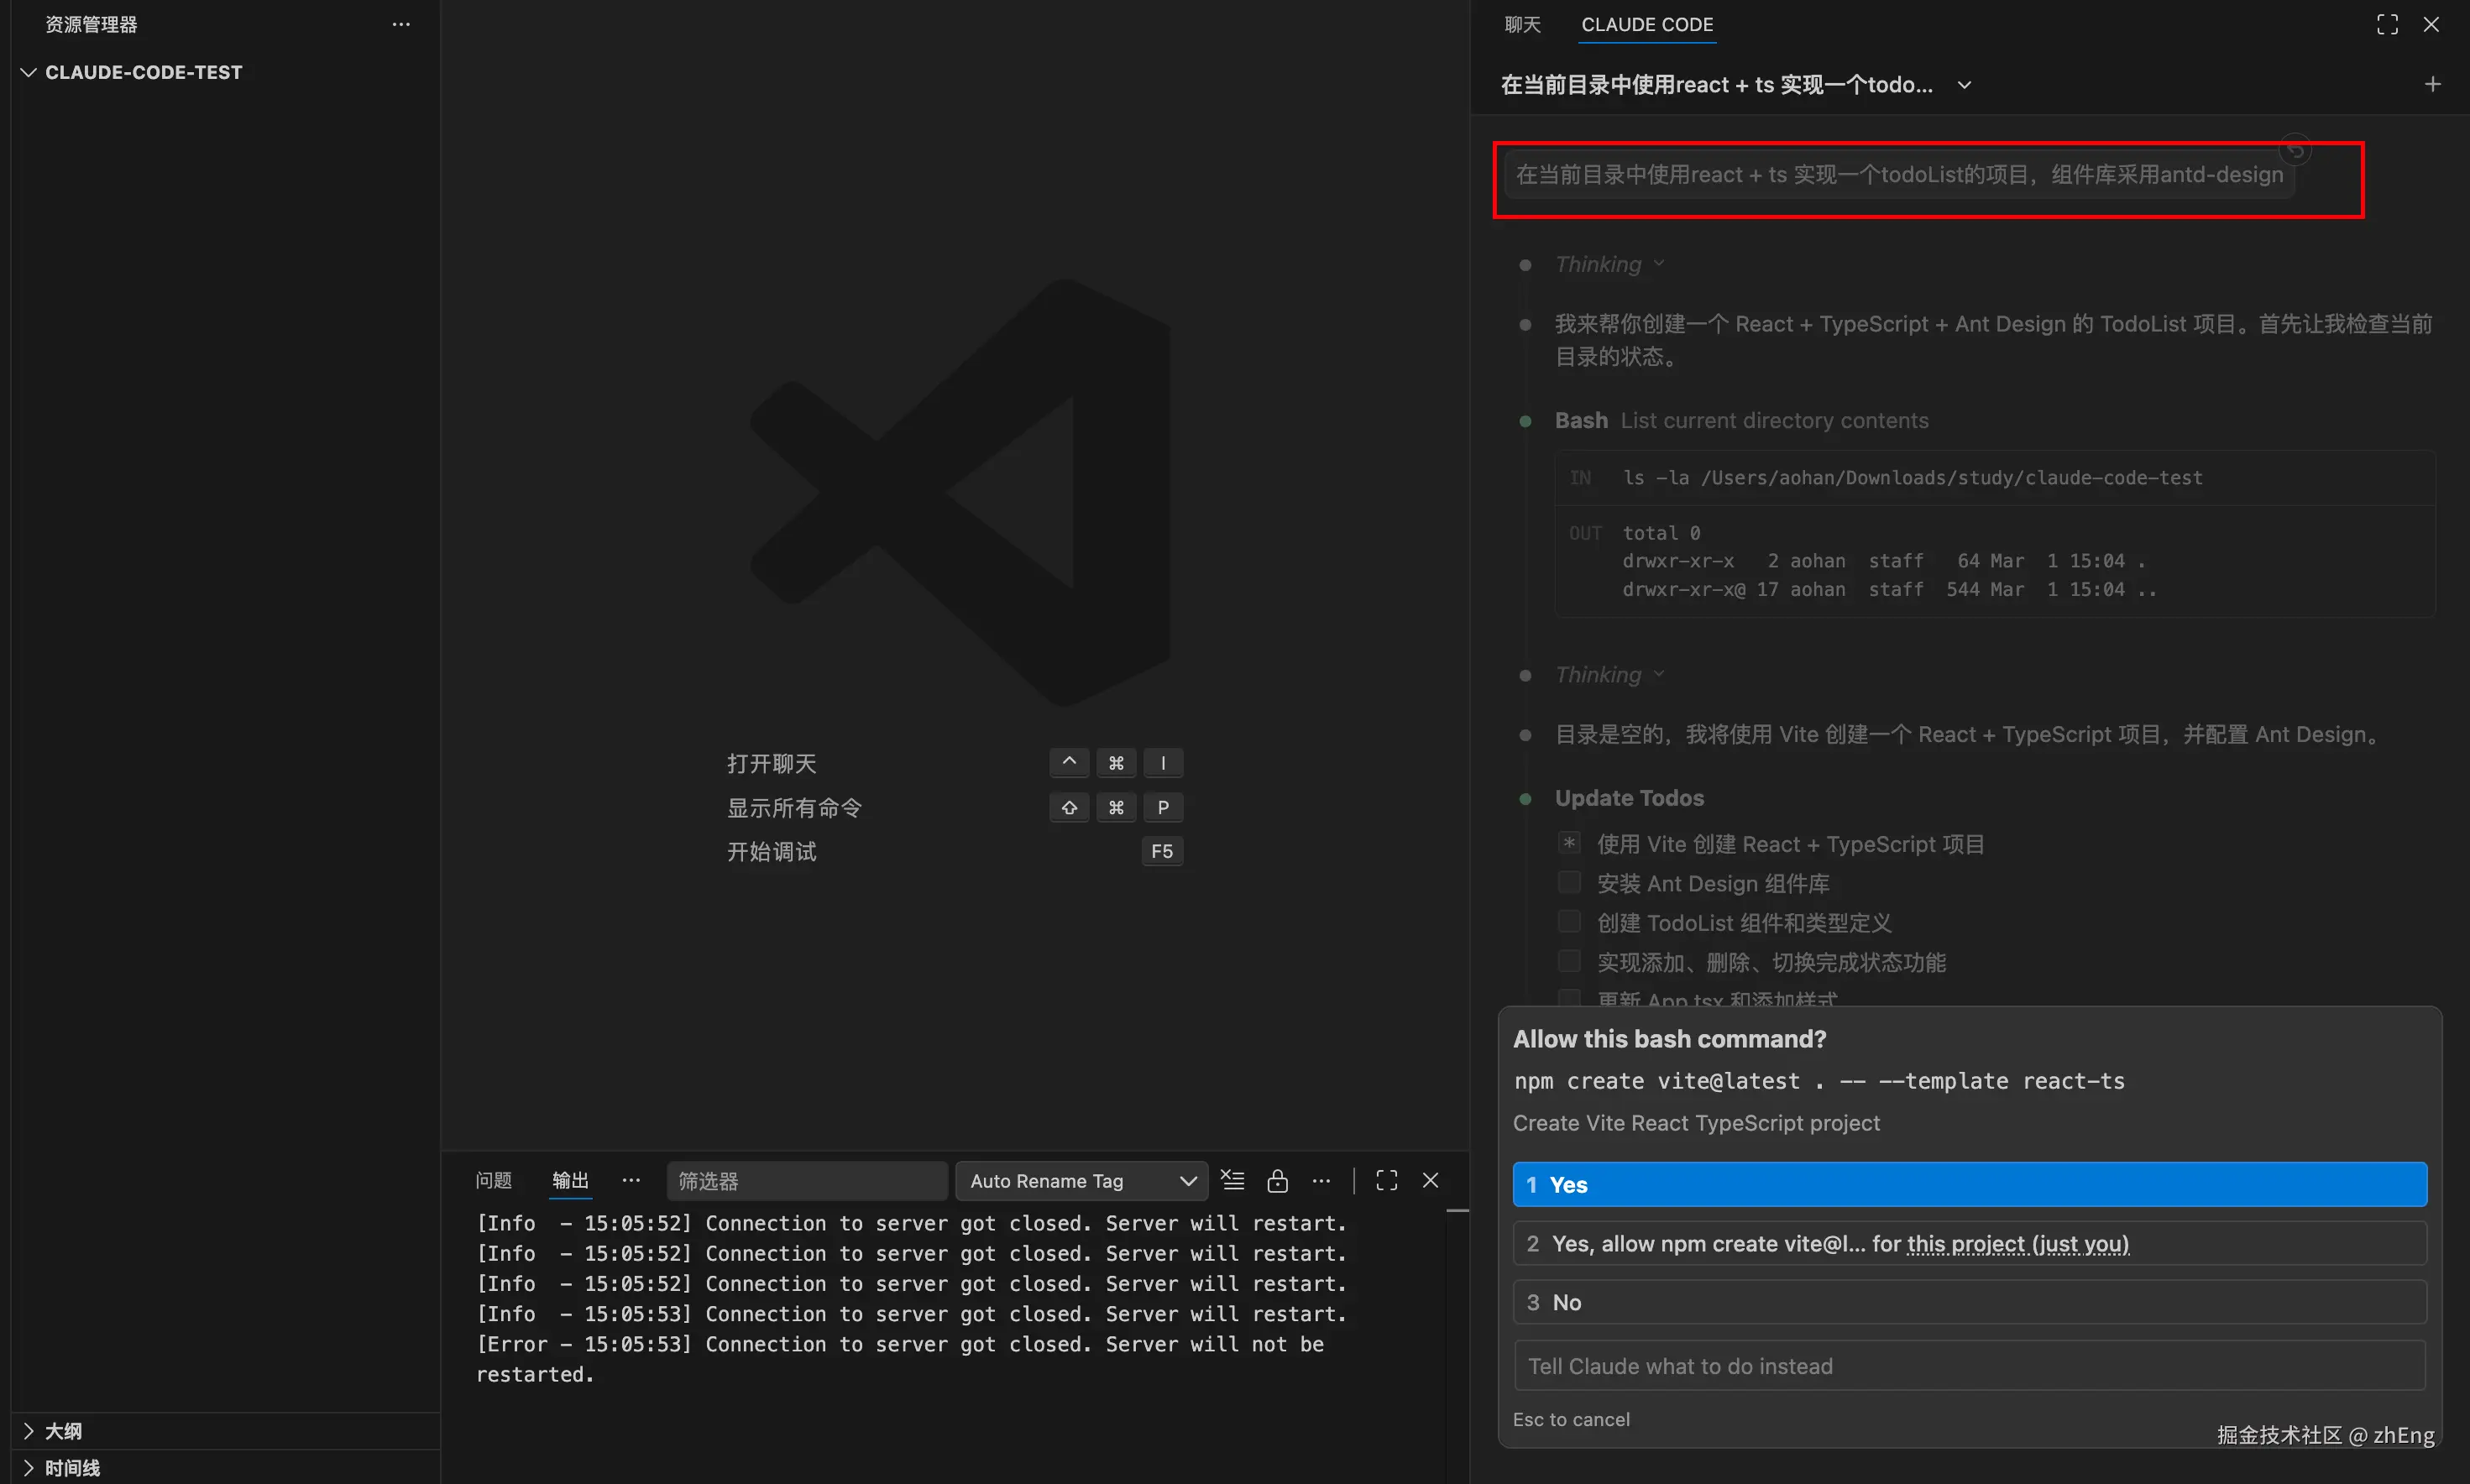Switch to the 聊天 tab
This screenshot has height=1484, width=2470.
point(1522,24)
